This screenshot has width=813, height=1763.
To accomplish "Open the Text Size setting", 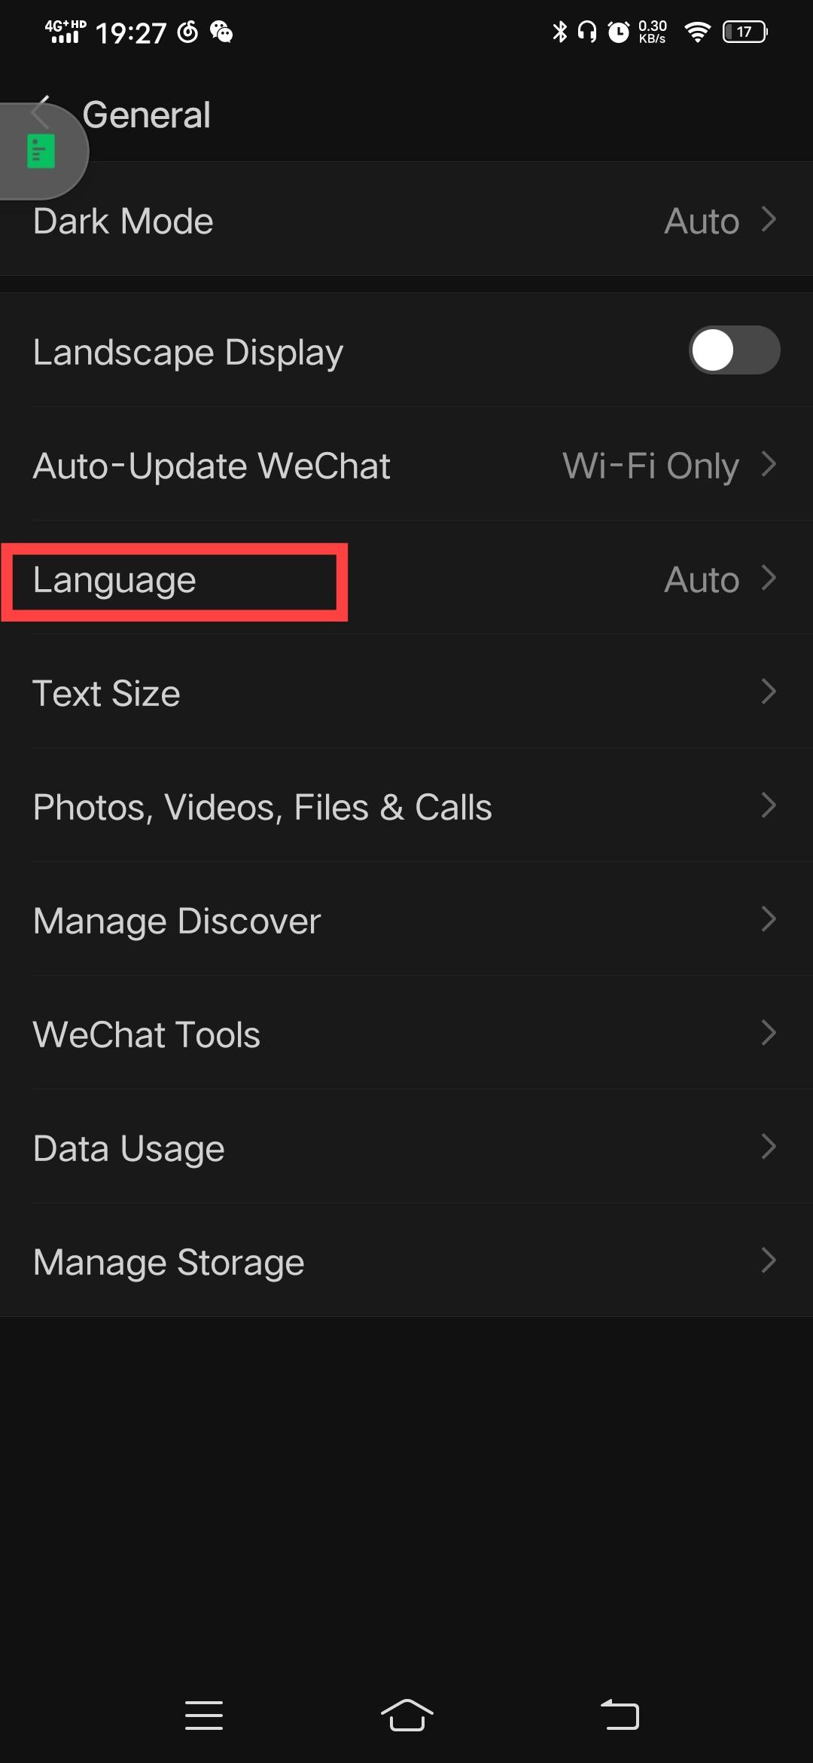I will pyautogui.click(x=406, y=692).
